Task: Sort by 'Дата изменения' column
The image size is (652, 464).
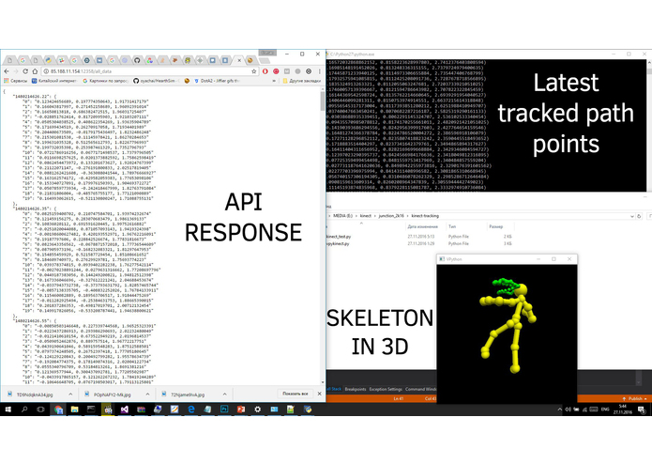Action: [423, 226]
